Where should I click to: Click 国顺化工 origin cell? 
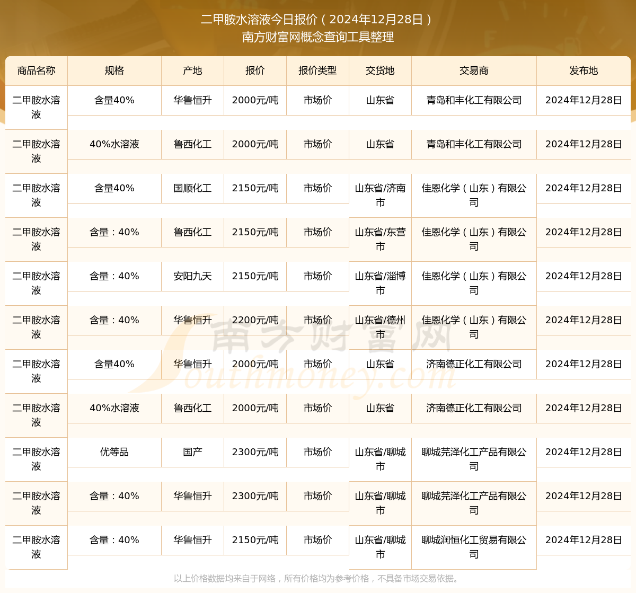pyautogui.click(x=192, y=188)
